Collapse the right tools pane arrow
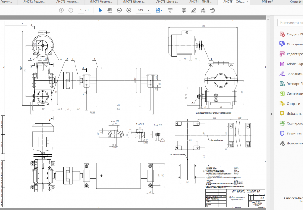Screen dimensions: 303x210 pyautogui.click(x=271, y=114)
